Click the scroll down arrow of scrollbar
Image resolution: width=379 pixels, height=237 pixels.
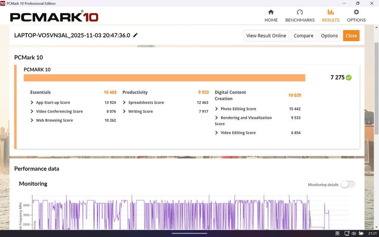tap(376, 227)
